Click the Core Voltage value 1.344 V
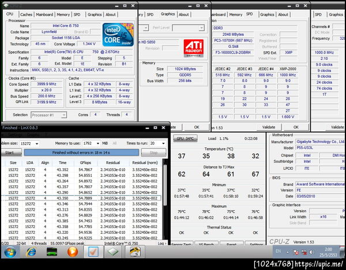This screenshot has width=346, height=270. (x=89, y=44)
